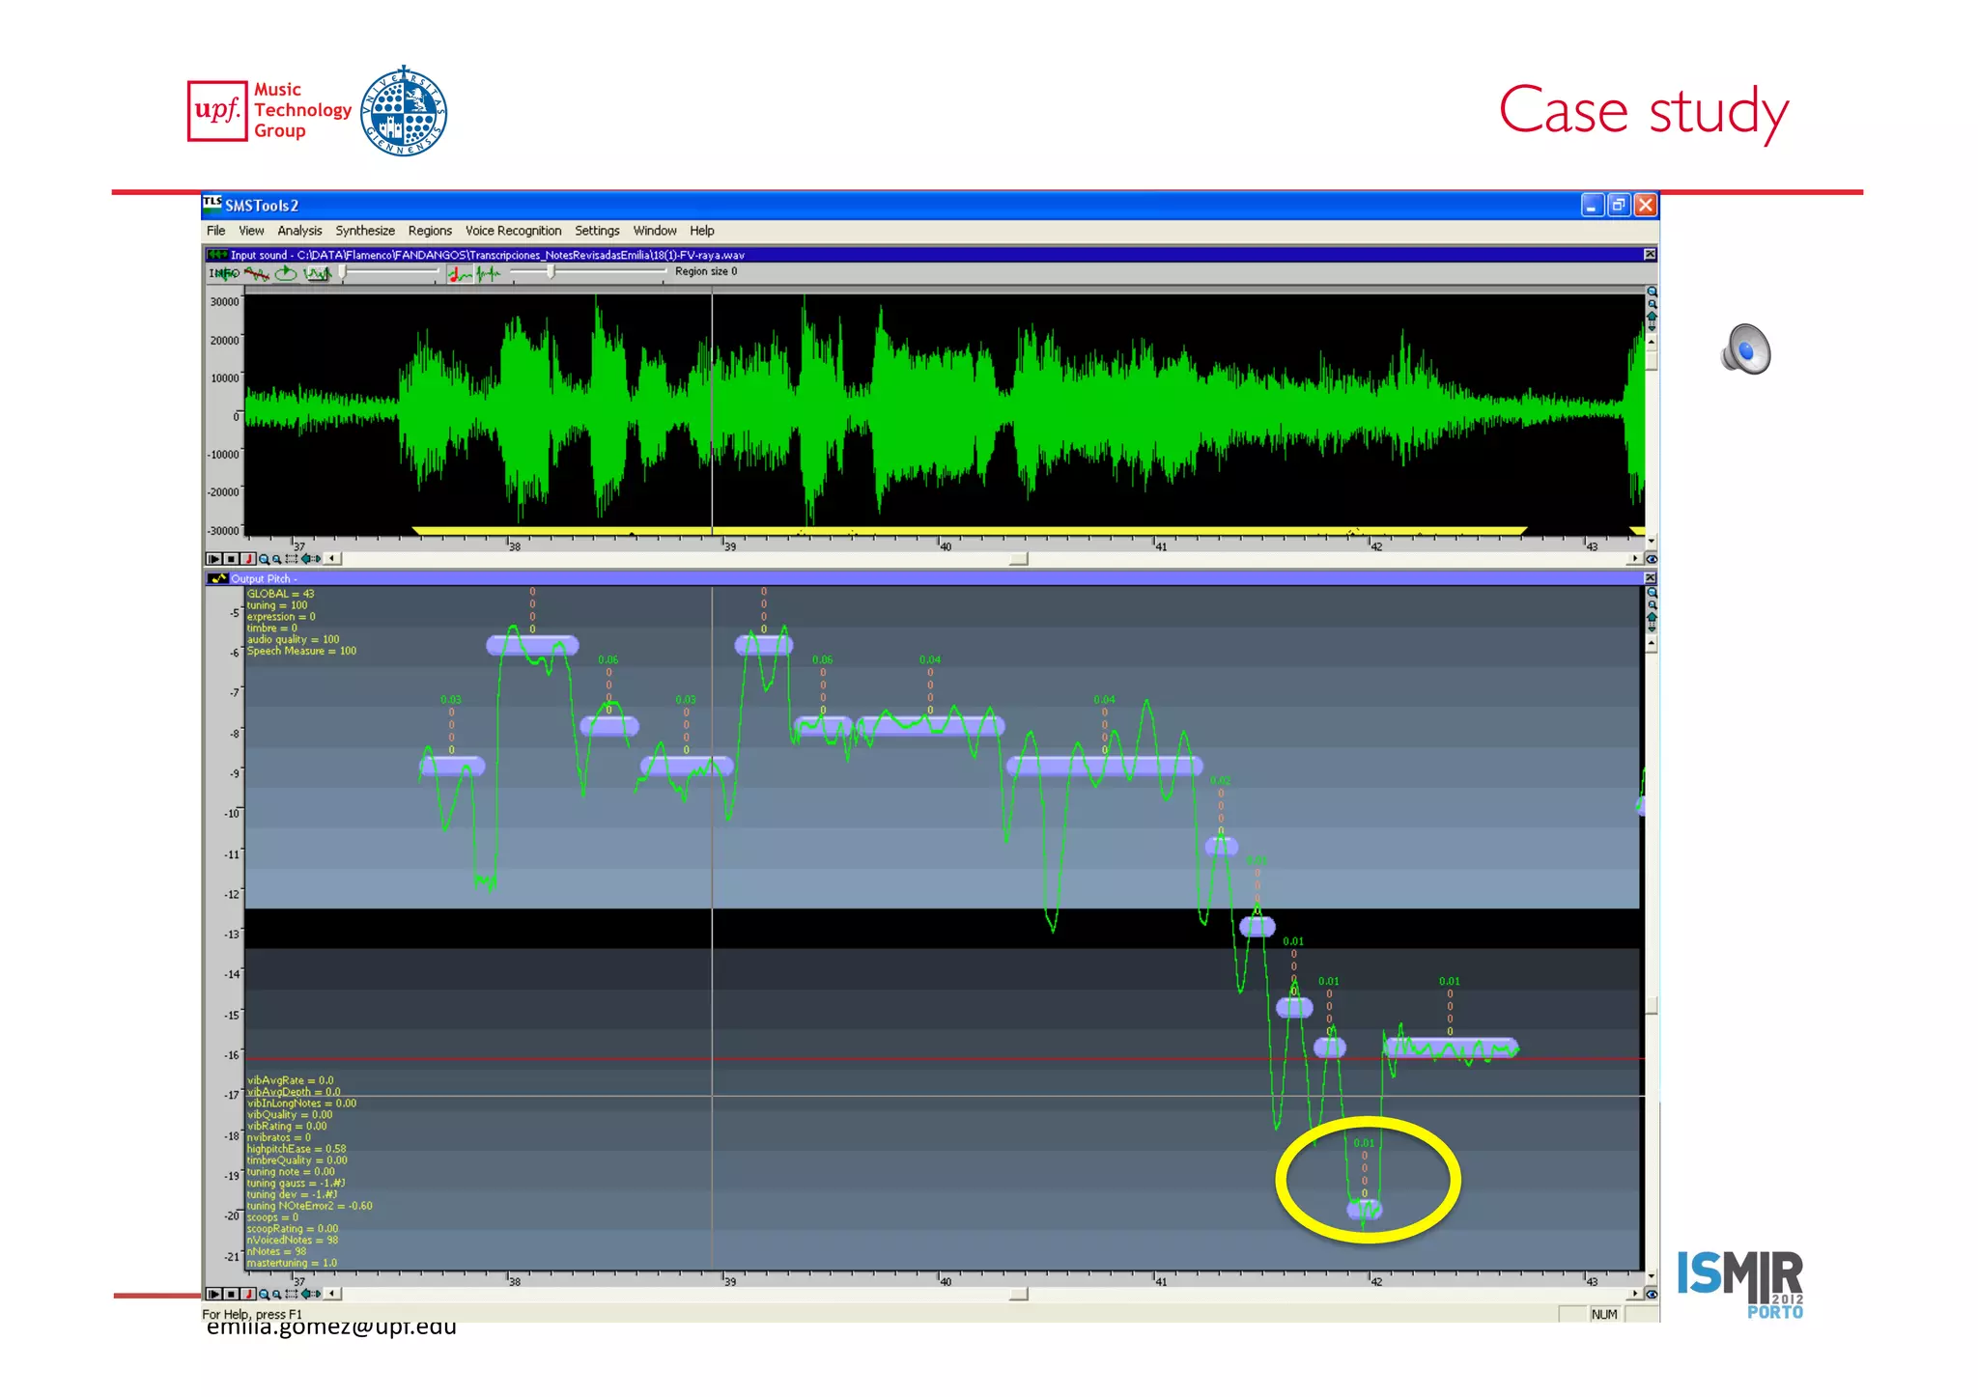1978x1397 pixels.
Task: Open the Regions menu
Action: coord(430,231)
